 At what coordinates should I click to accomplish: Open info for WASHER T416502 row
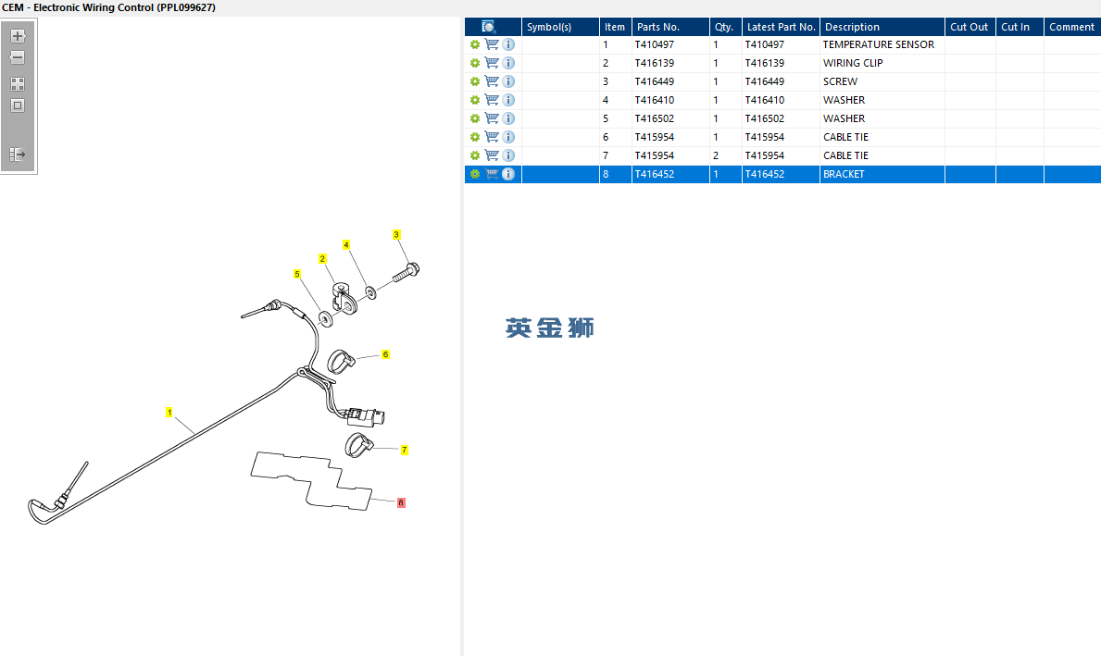click(508, 118)
